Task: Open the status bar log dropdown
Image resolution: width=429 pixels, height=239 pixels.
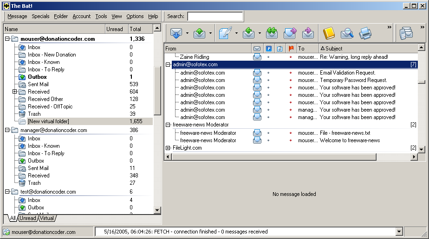Action: pyautogui.click(x=399, y=232)
